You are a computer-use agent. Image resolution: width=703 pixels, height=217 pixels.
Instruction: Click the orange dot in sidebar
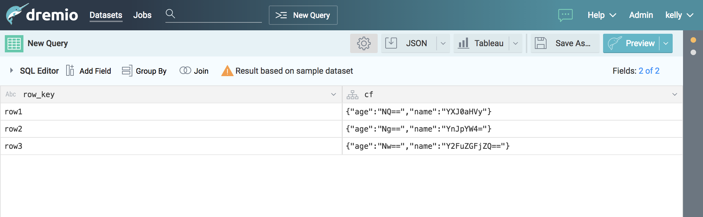[693, 40]
